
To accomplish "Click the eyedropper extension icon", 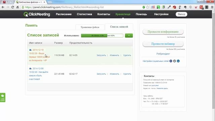I will pyautogui.click(x=169, y=7).
